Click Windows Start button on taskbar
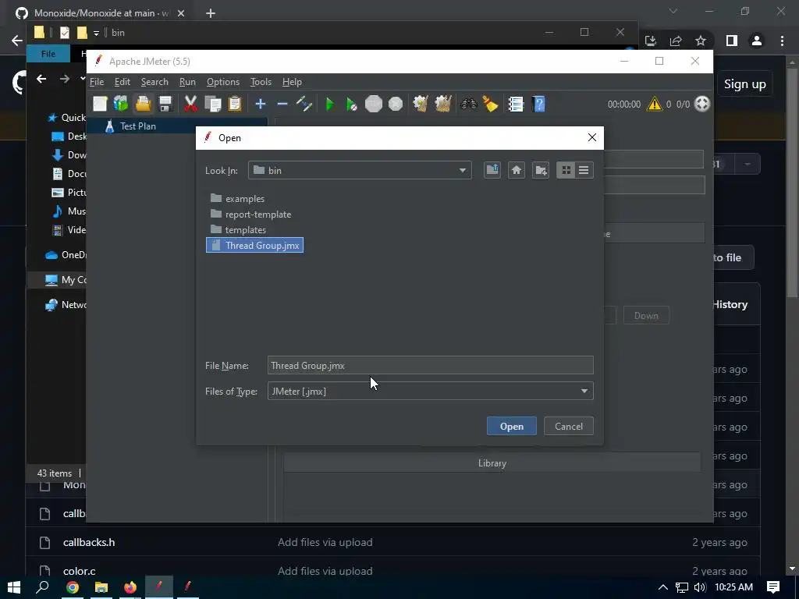Image resolution: width=799 pixels, height=599 pixels. pos(14,587)
